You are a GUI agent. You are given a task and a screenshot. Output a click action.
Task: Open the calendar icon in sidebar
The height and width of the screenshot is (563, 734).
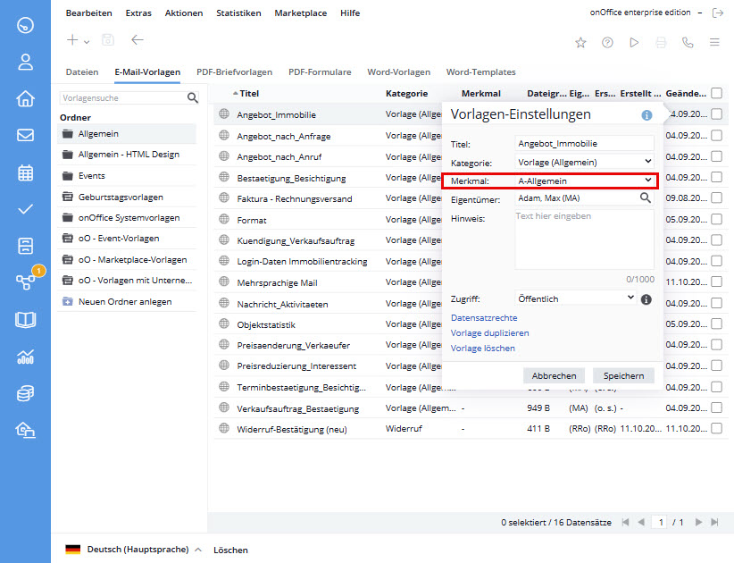tap(25, 172)
